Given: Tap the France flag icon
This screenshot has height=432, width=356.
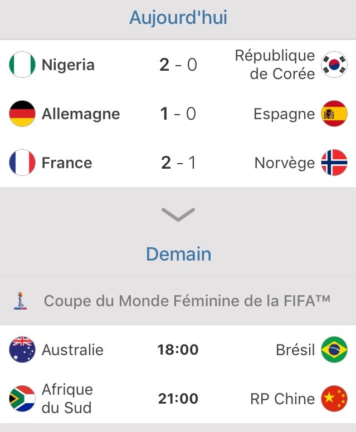Looking at the screenshot, I should pyautogui.click(x=22, y=163).
